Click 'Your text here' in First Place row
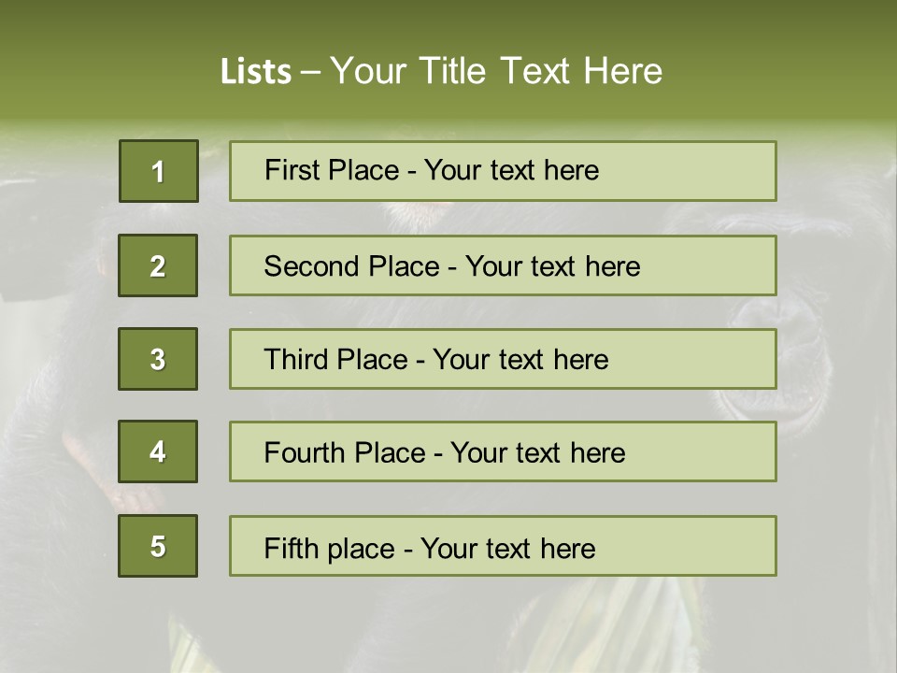897x673 pixels. point(511,170)
